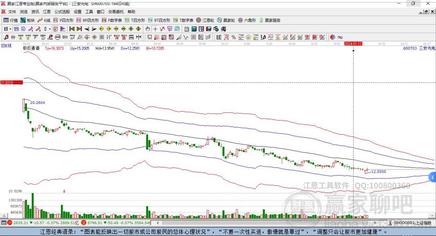
Task: Click the blue side panel expand arrow
Action: coord(433,177)
